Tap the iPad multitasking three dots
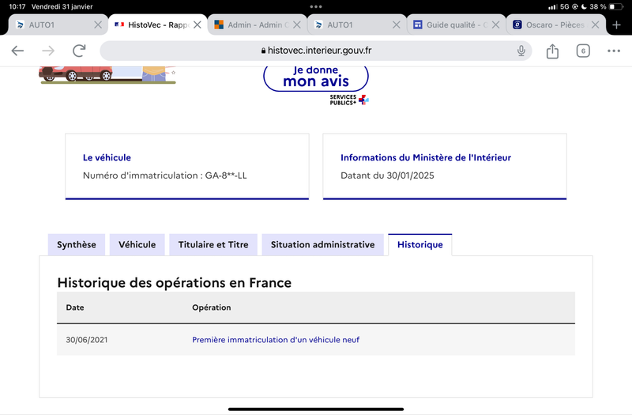Viewport: 632px width, 415px height. (316, 7)
